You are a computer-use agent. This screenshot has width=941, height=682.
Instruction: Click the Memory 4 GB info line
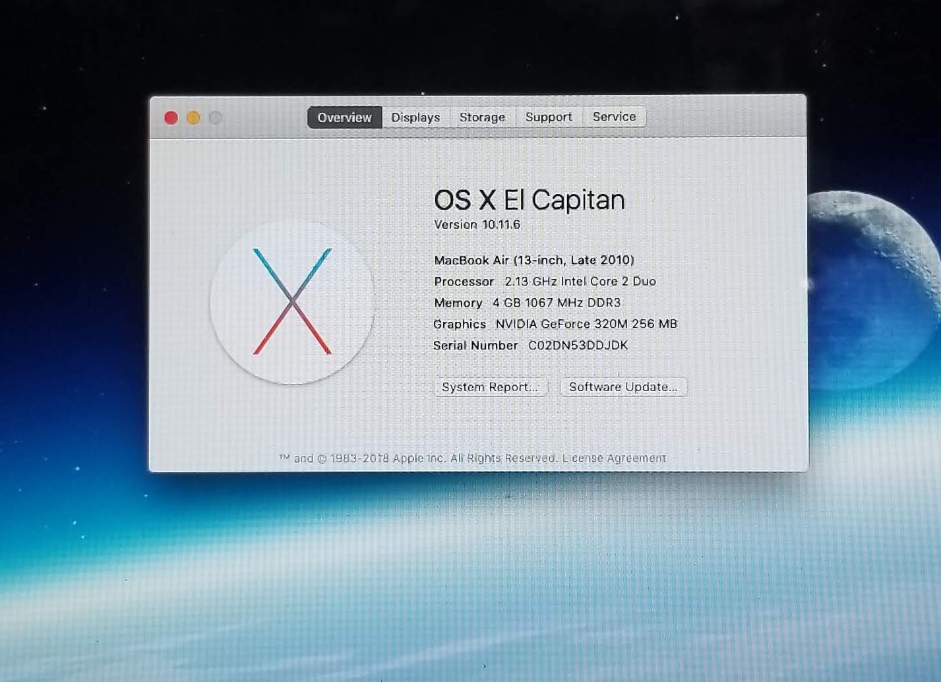coord(527,303)
